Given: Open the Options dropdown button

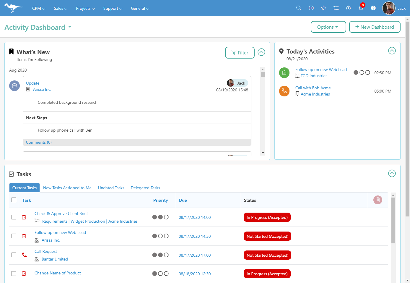Looking at the screenshot, I should [x=328, y=27].
